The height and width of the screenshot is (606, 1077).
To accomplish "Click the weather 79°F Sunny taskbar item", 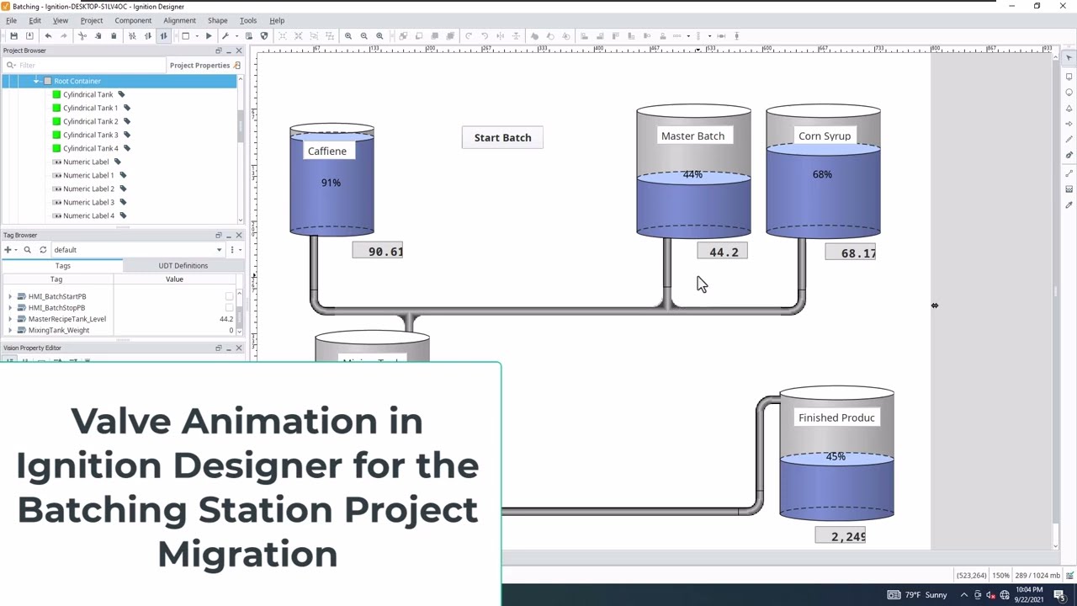I will point(916,595).
